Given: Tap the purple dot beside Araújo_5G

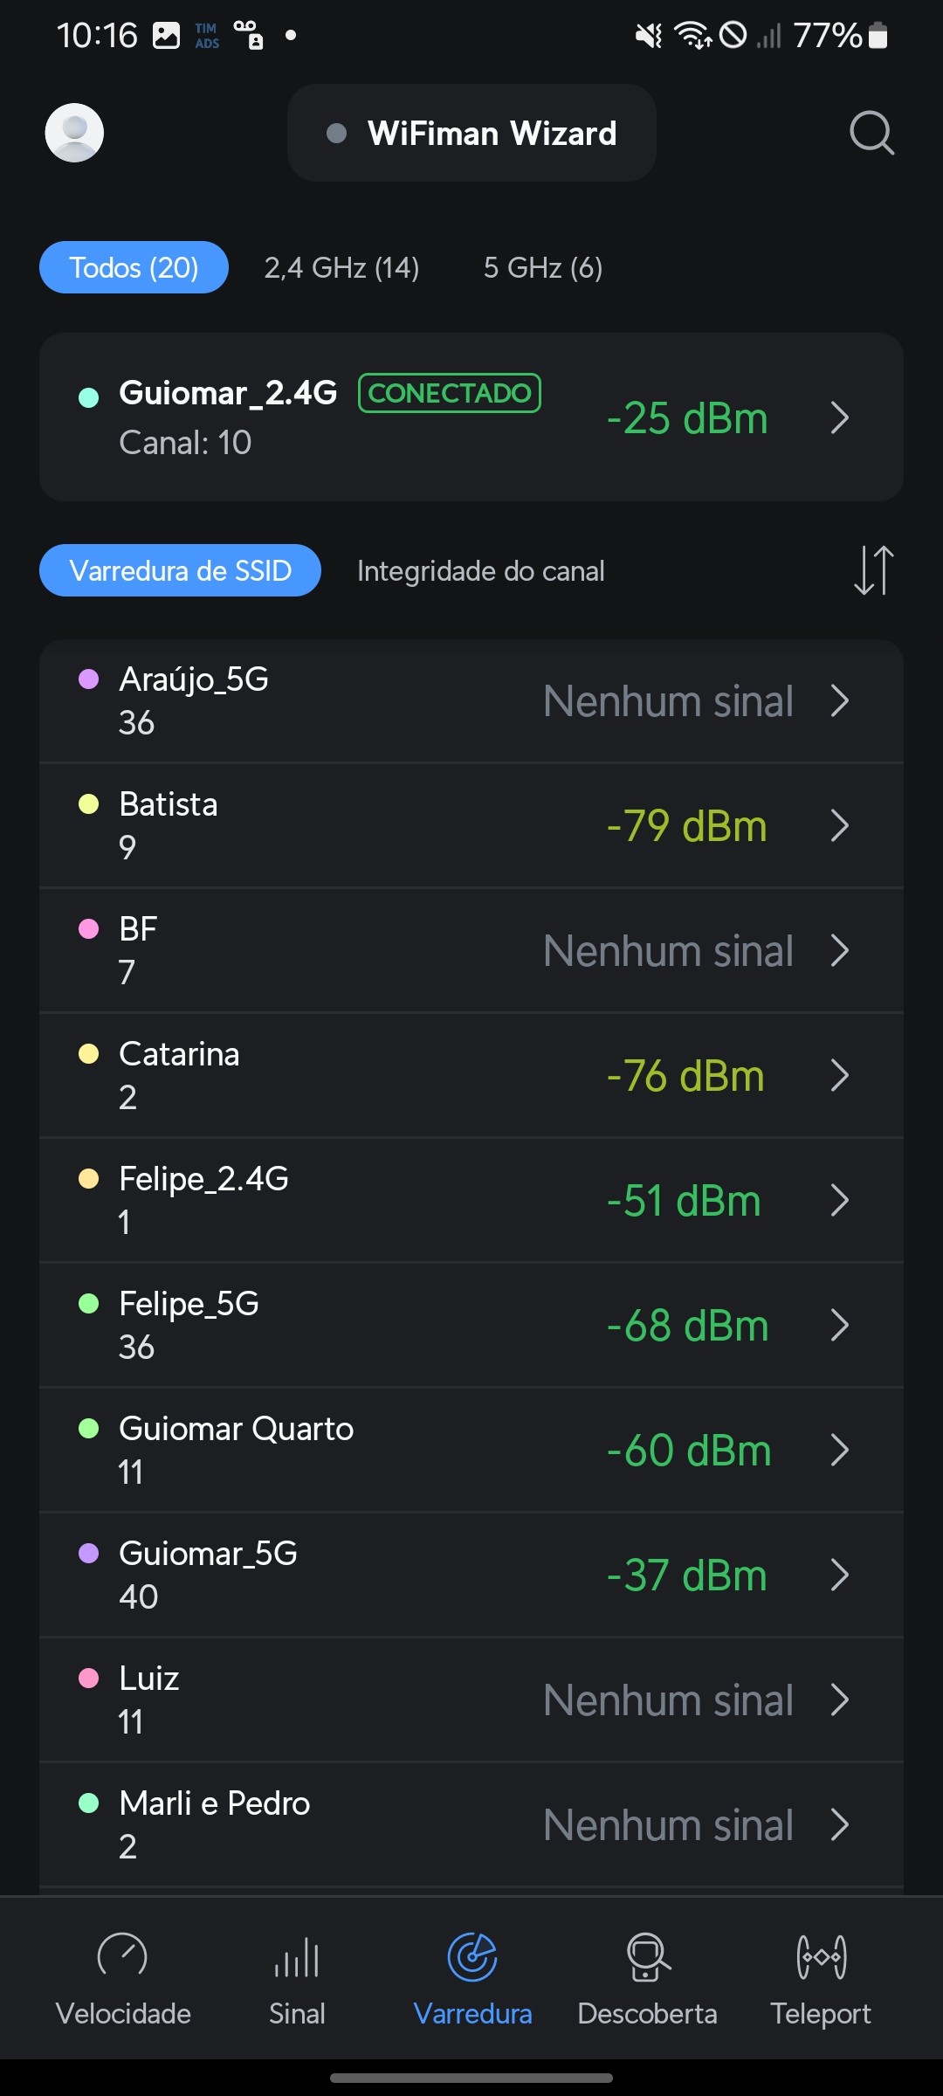Looking at the screenshot, I should [89, 679].
